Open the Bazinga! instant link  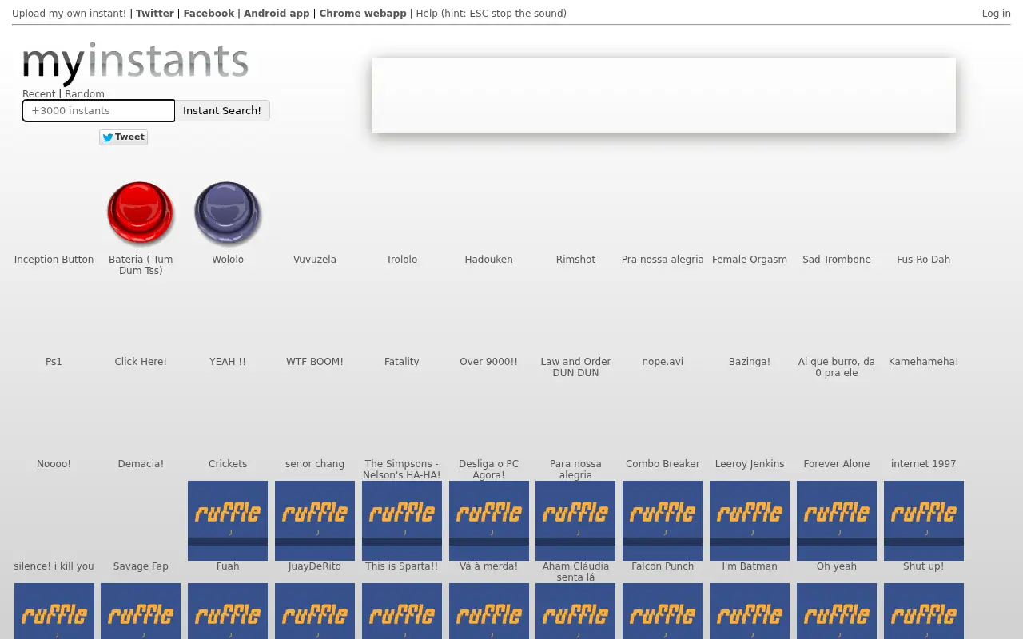(x=750, y=362)
